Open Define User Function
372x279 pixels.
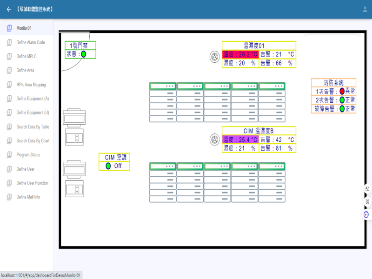point(27,183)
